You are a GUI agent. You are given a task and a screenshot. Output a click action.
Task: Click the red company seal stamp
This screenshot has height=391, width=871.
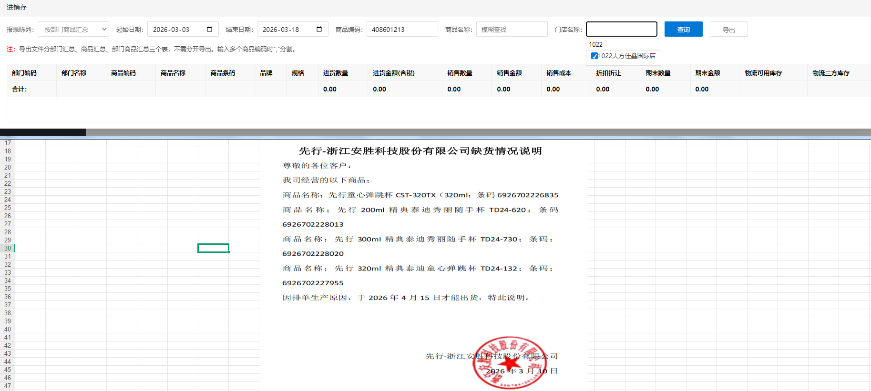[x=509, y=363]
